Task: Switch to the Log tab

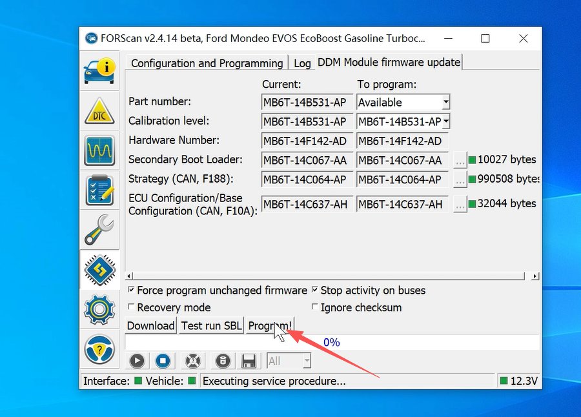Action: point(302,63)
